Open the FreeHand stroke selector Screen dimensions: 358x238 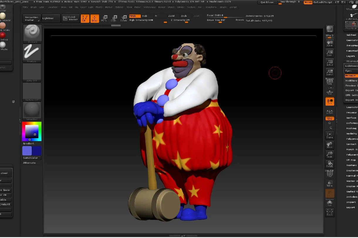pos(32,53)
